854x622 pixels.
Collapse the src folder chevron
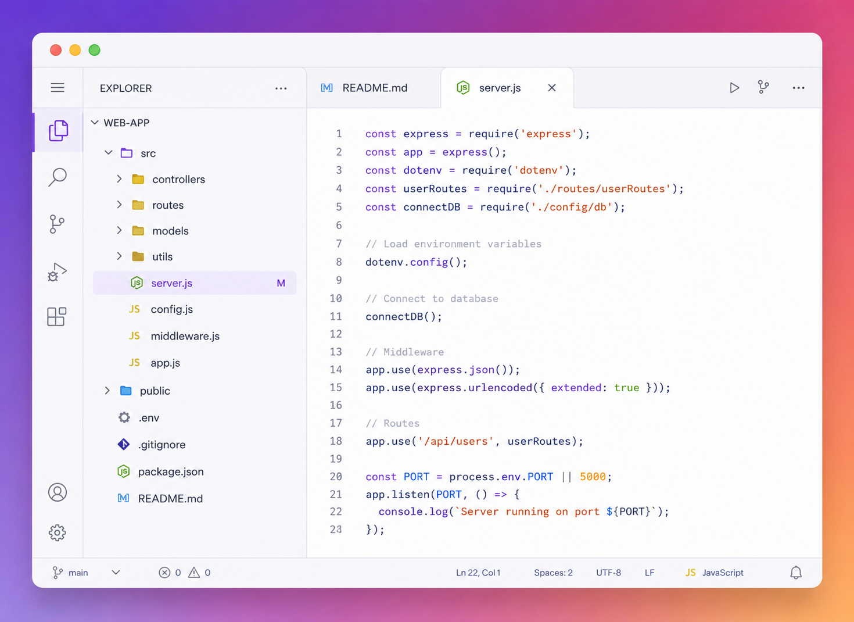(x=109, y=153)
